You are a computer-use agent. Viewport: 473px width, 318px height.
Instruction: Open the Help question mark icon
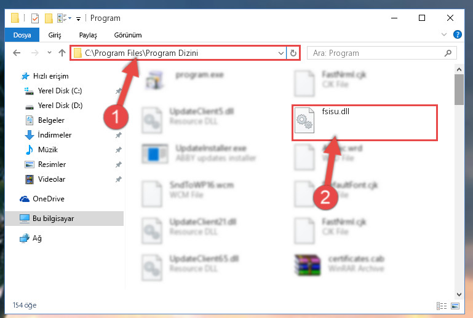[x=457, y=34]
